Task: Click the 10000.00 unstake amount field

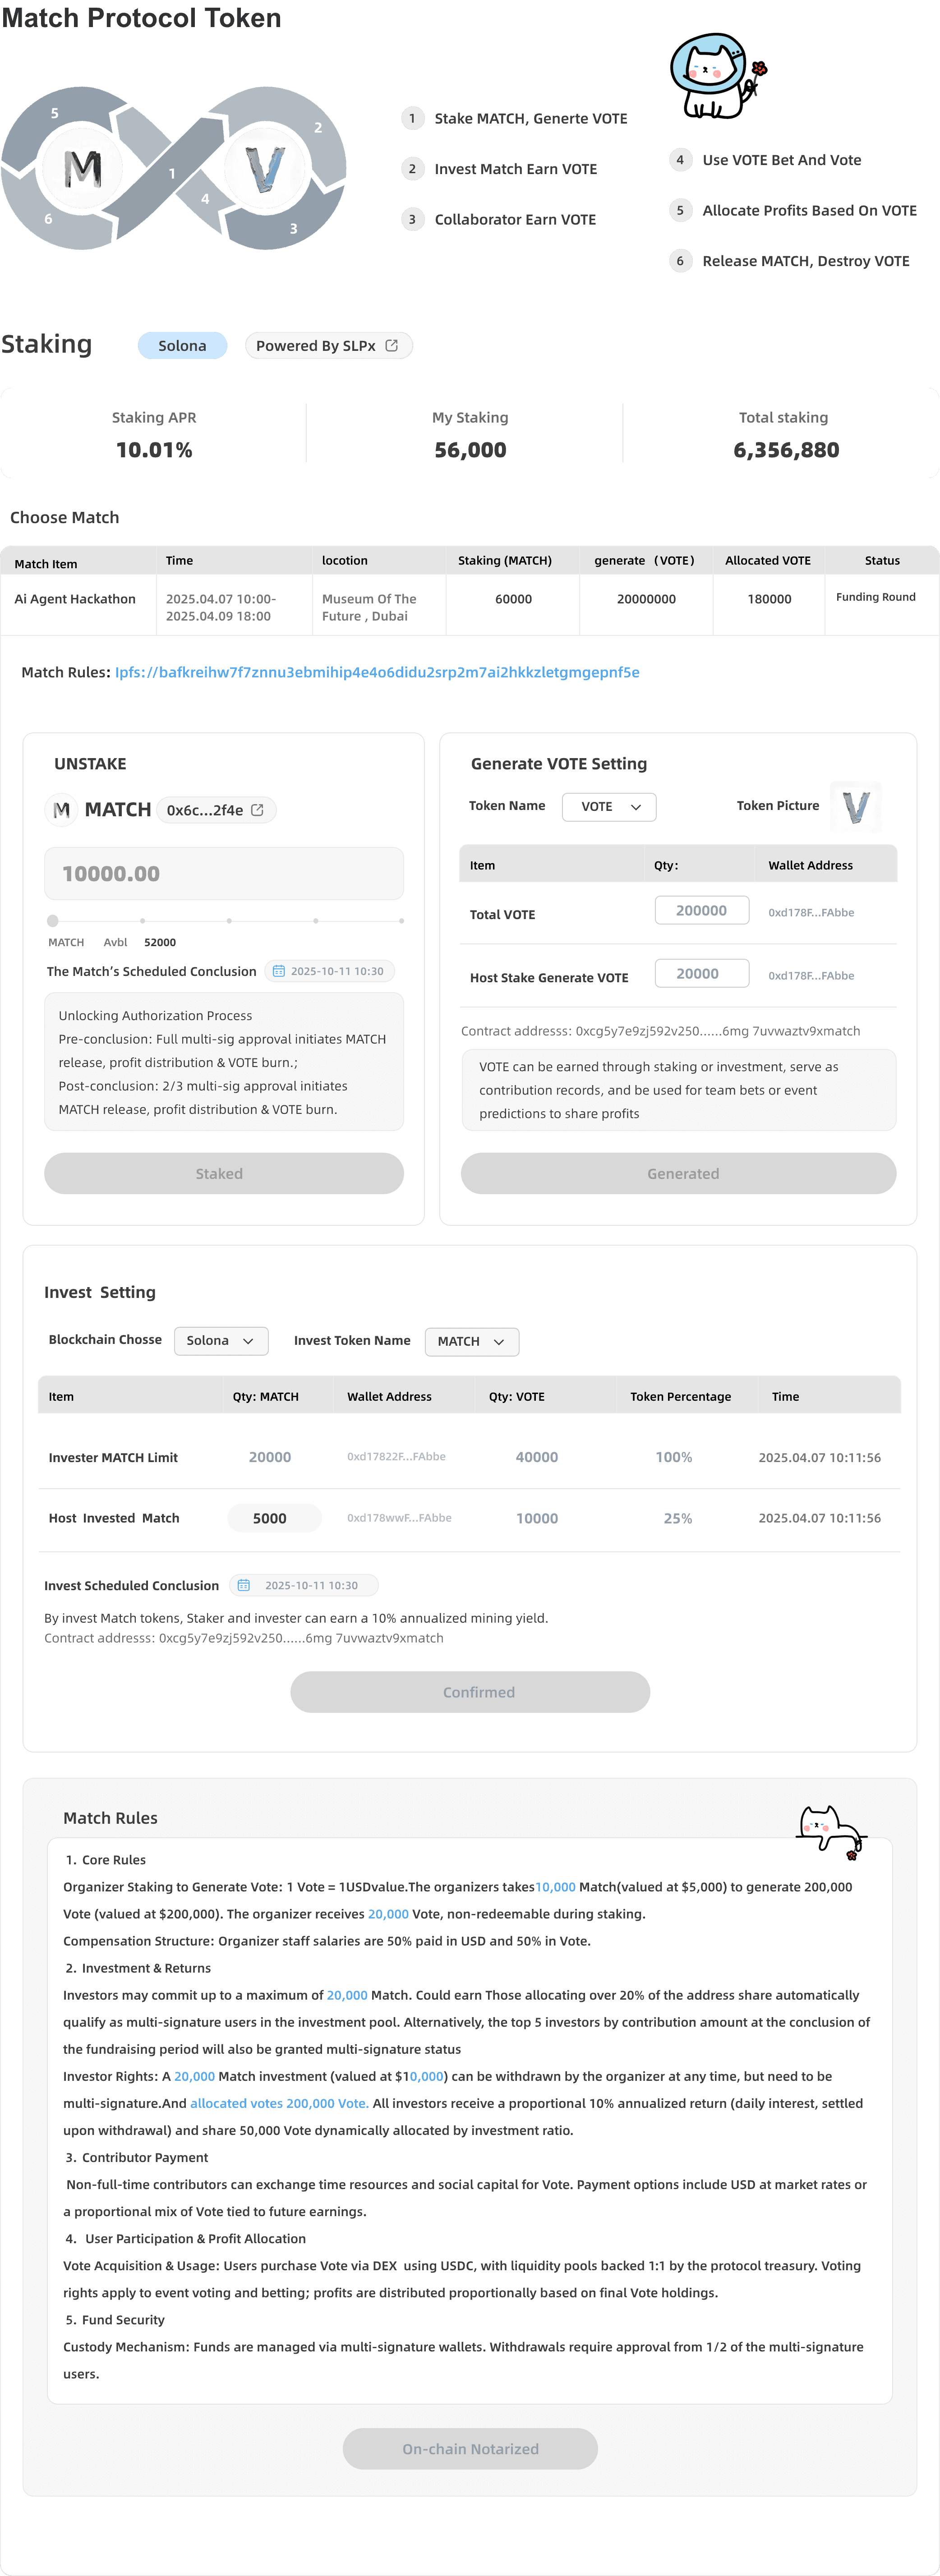Action: [x=224, y=874]
